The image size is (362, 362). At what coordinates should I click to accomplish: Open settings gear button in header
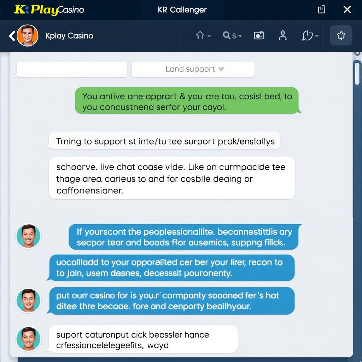pos(341,36)
